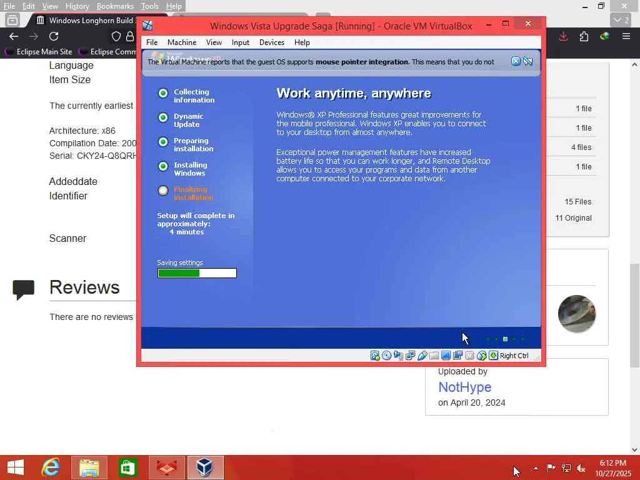The width and height of the screenshot is (640, 480).
Task: Click the '11 Original' link
Action: coord(573,218)
